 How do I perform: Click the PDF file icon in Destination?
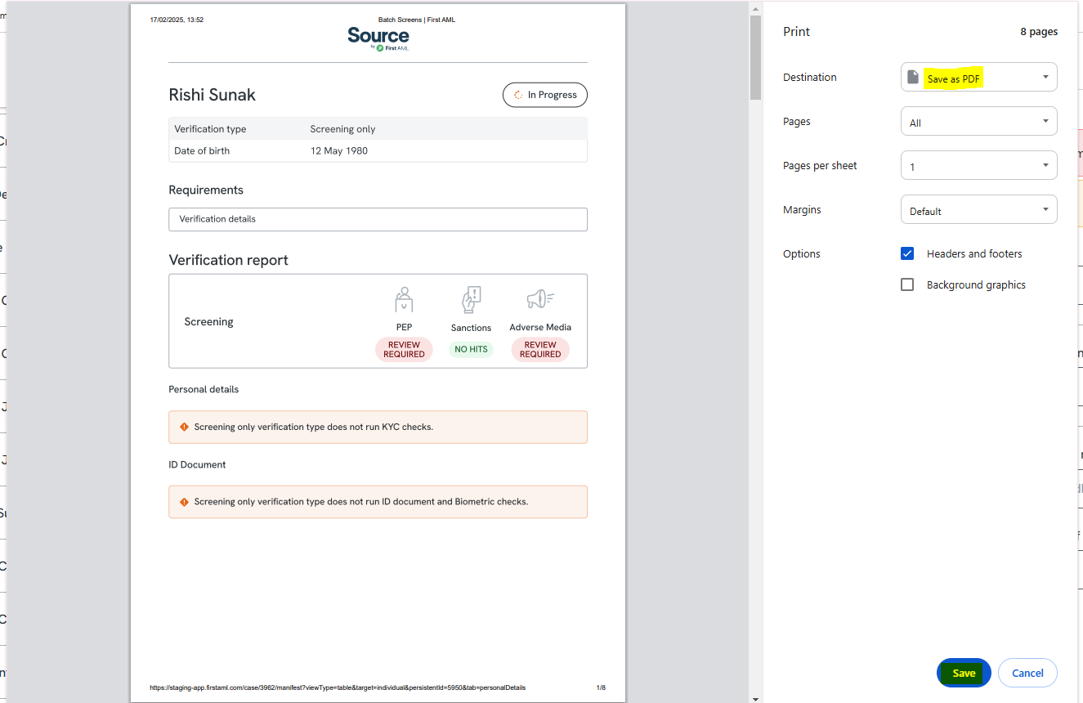[913, 77]
